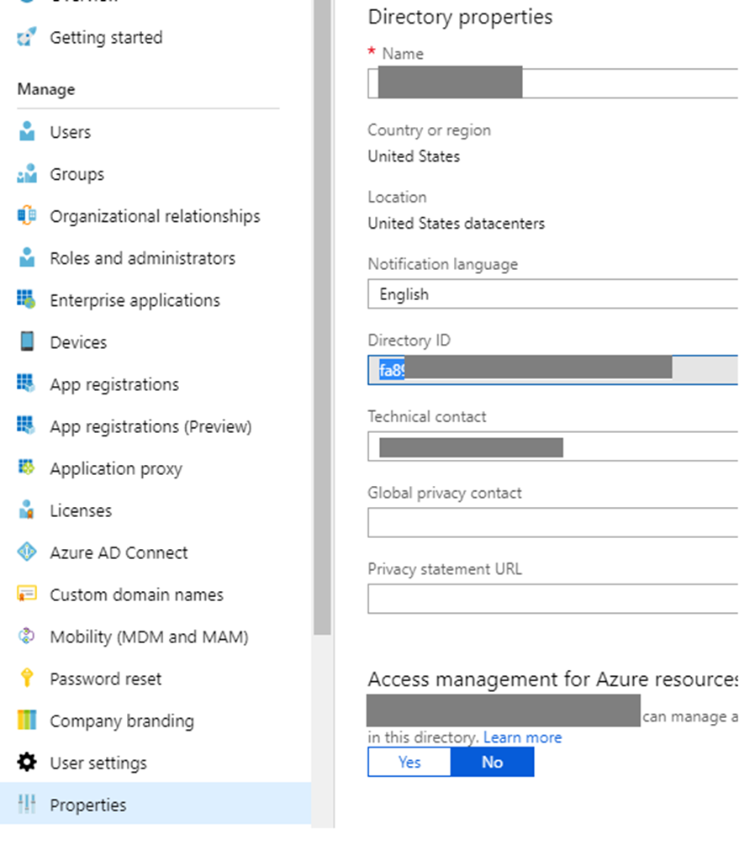The height and width of the screenshot is (861, 755).
Task: Click the 'Manage' section heading
Action: pyautogui.click(x=46, y=89)
